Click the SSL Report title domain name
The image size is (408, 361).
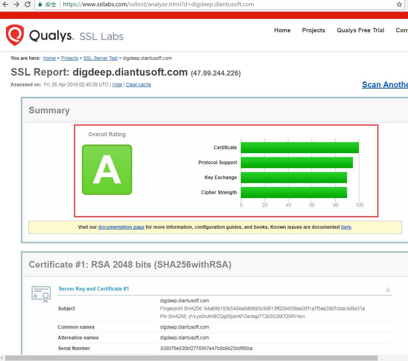(130, 72)
